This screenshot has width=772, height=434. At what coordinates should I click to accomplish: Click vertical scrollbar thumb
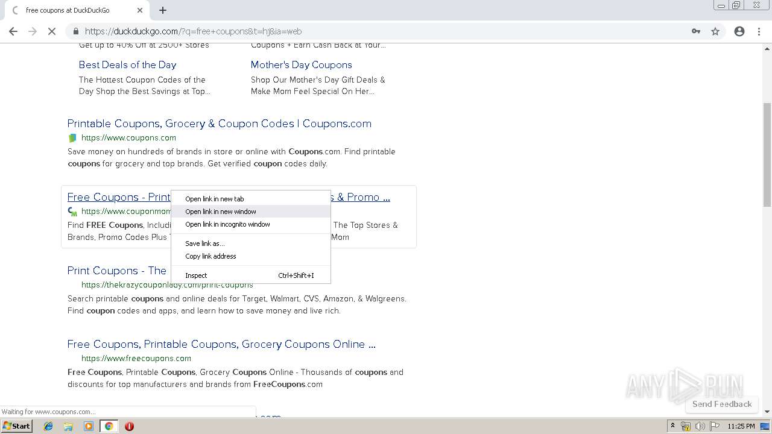[x=767, y=155]
